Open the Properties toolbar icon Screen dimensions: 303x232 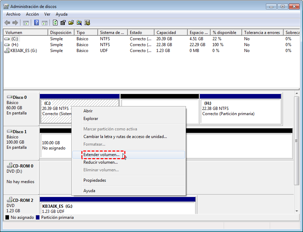point(63,23)
